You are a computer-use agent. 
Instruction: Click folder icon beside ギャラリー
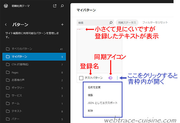8,88
